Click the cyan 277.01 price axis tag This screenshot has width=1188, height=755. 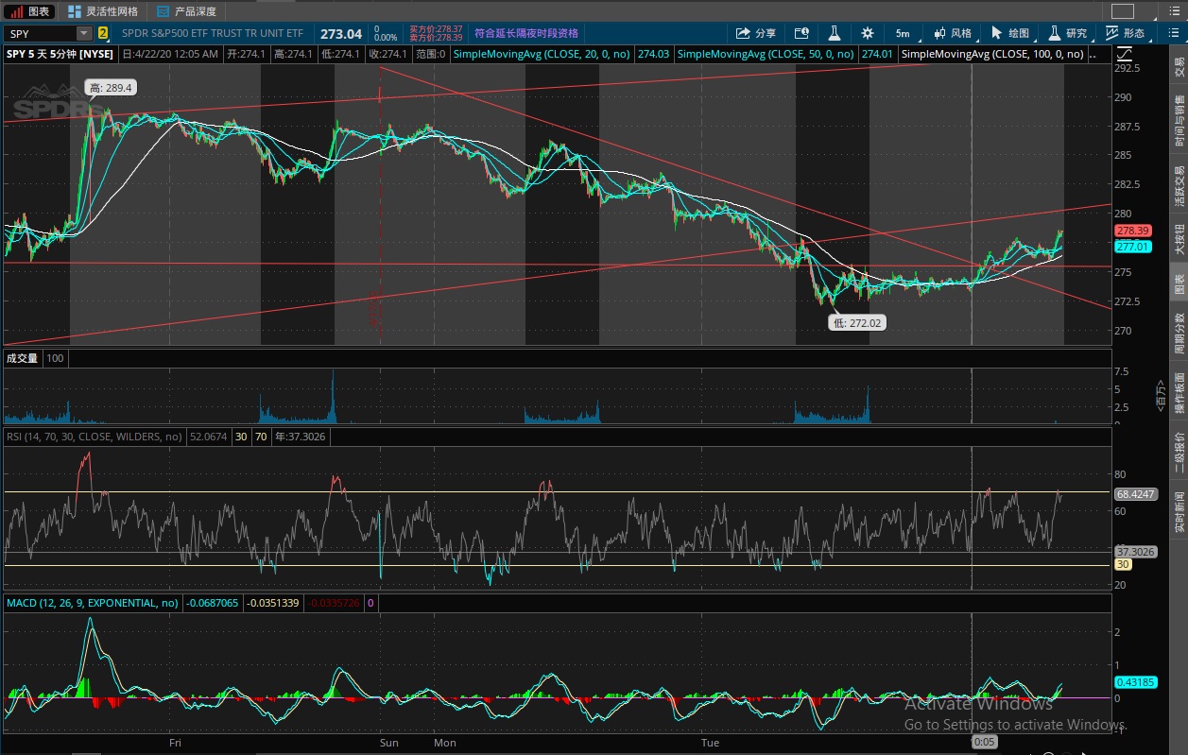click(x=1132, y=247)
